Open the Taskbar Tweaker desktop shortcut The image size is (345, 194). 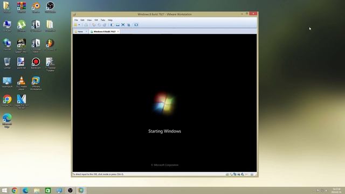(50, 65)
